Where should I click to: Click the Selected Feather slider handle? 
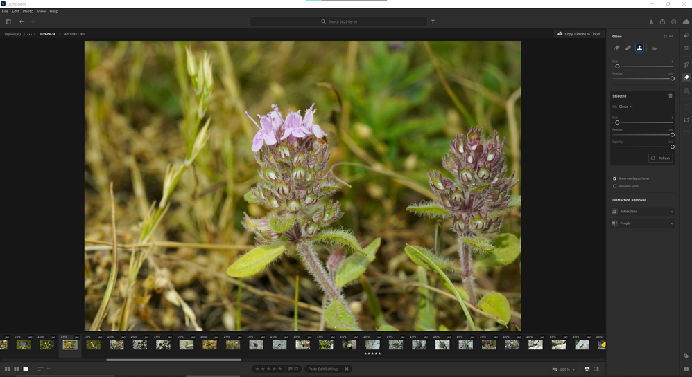pos(672,135)
